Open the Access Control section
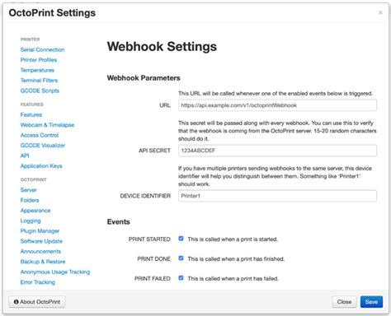This screenshot has width=391, height=316. [x=40, y=135]
